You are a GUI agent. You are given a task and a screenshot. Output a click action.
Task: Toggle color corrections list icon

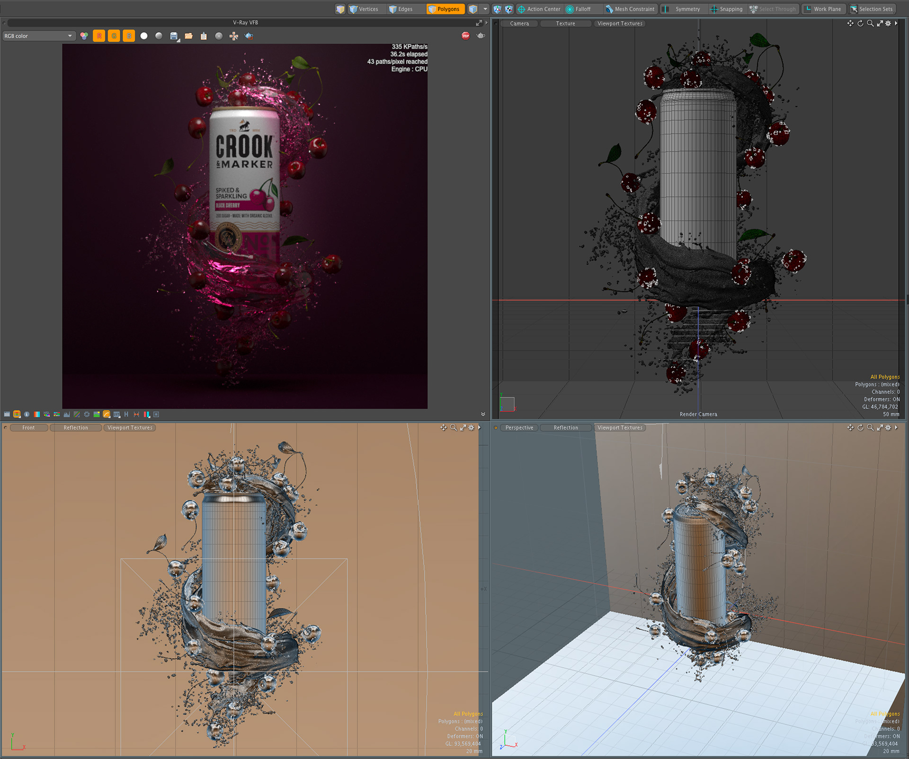pos(17,415)
